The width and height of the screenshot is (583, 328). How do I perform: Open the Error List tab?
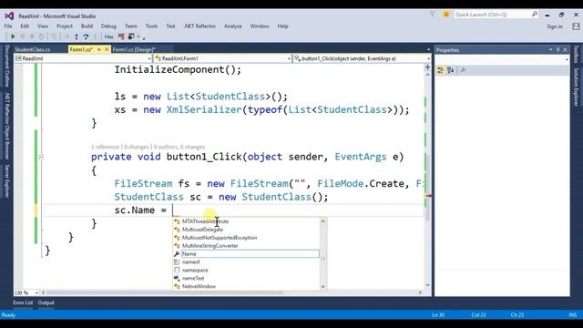23,302
